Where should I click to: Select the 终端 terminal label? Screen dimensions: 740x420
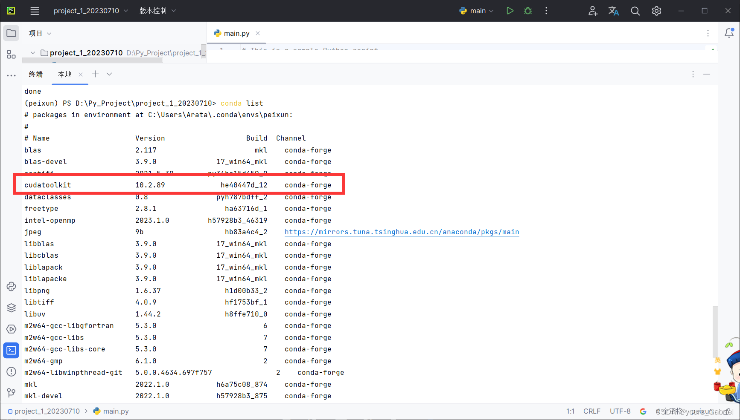click(36, 74)
